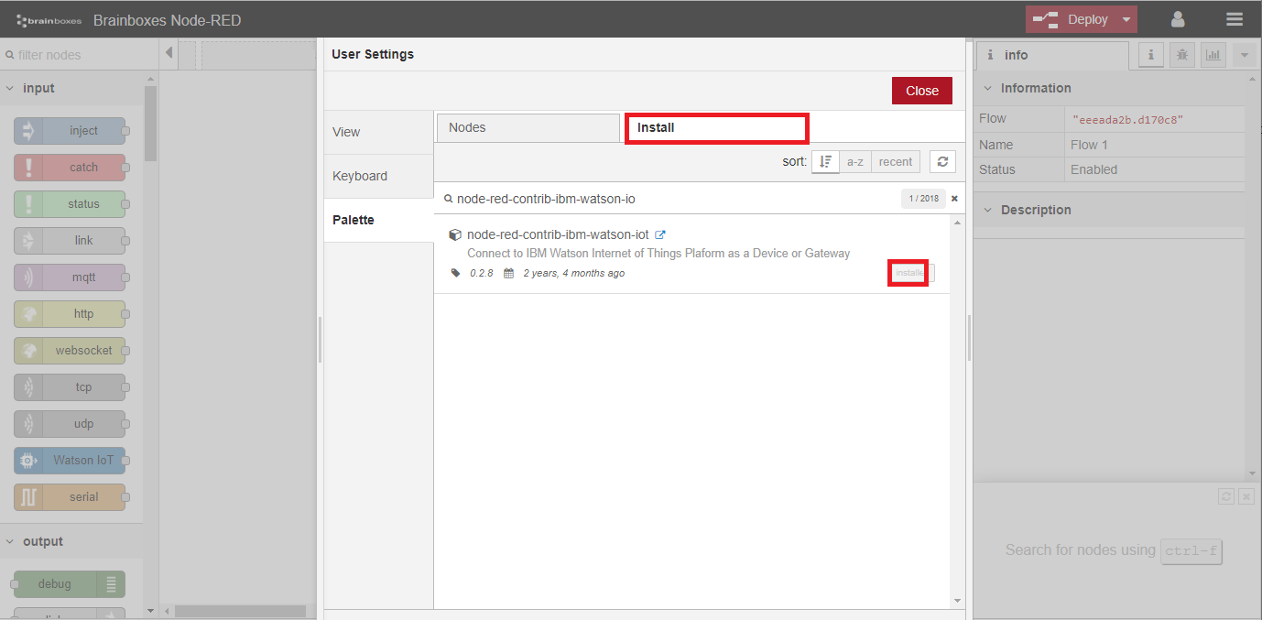
Task: Clear the palette search field
Action: click(x=954, y=198)
